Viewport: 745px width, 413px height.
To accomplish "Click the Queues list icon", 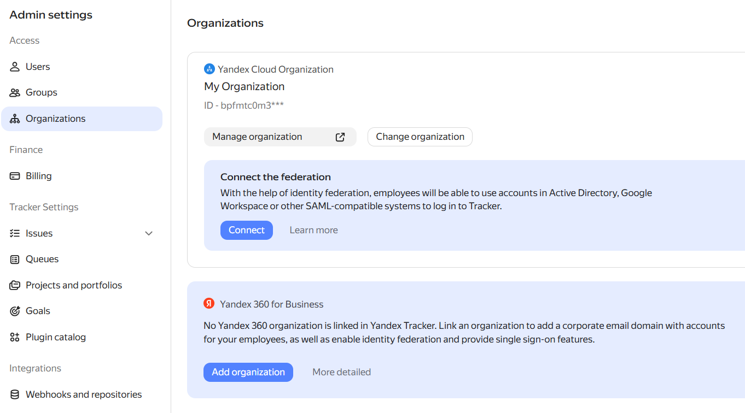I will click(x=15, y=259).
